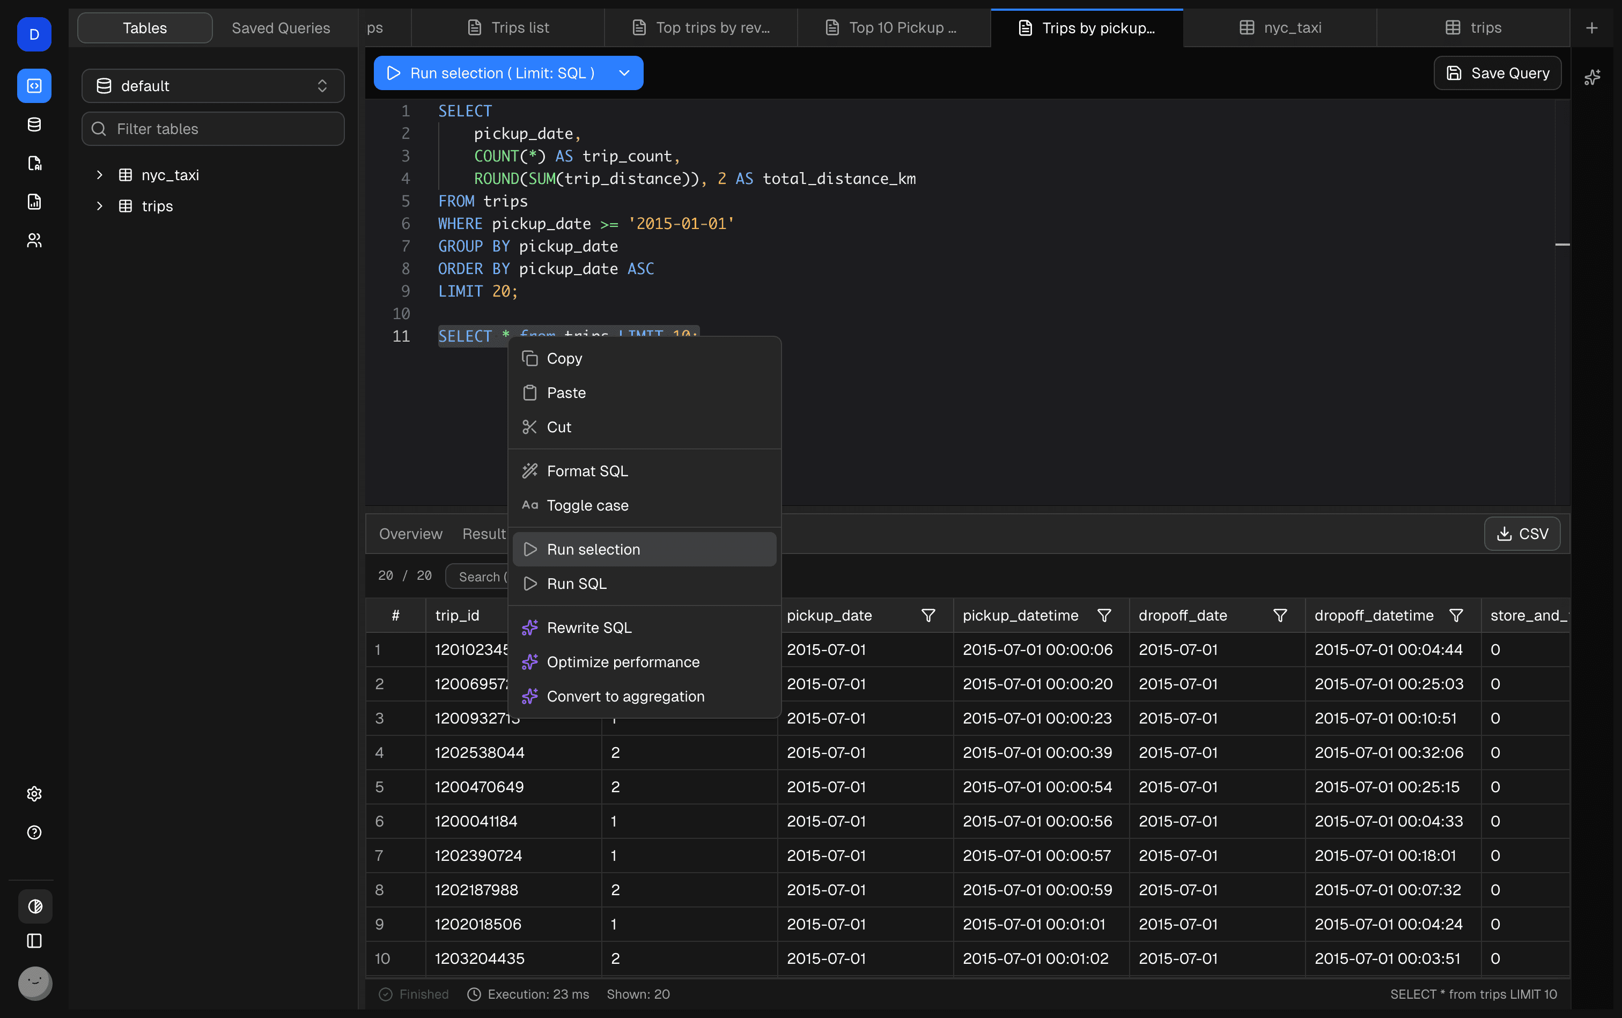Viewport: 1622px width, 1018px height.
Task: Click the Convert to aggregation sparkle icon
Action: [530, 696]
